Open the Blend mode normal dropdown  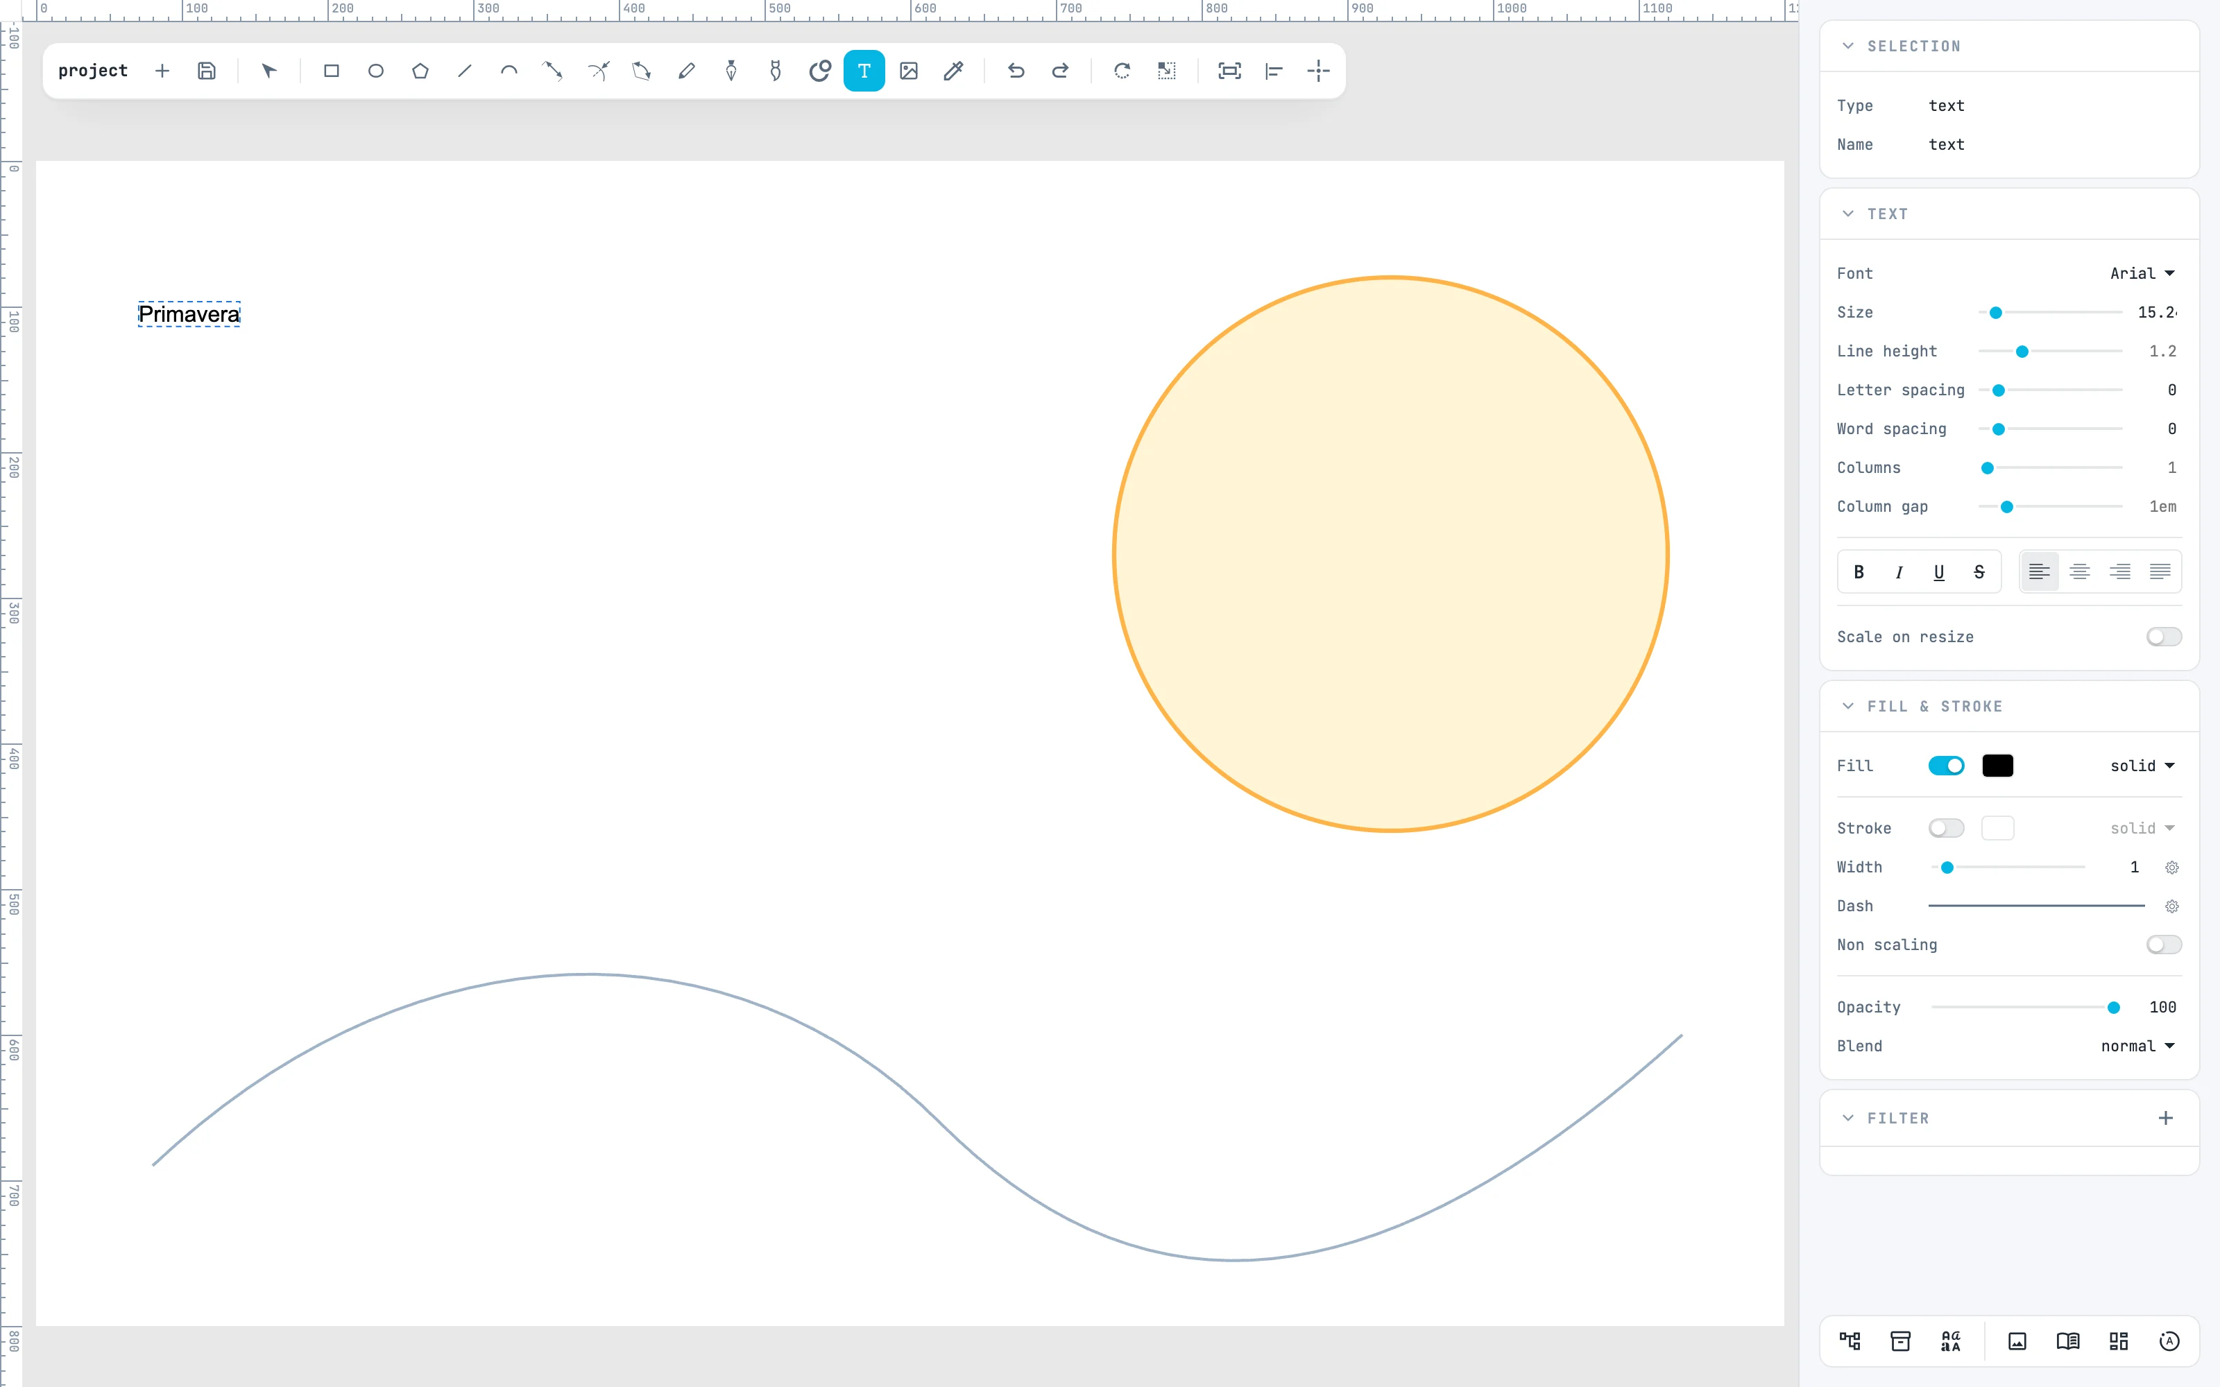[x=2137, y=1046]
